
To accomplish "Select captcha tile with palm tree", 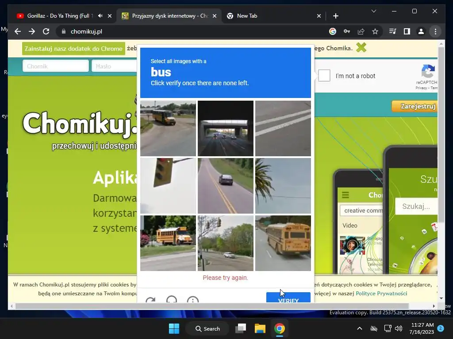I will pyautogui.click(x=283, y=186).
